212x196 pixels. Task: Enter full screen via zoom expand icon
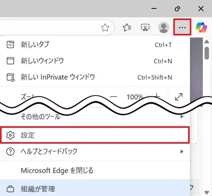click(x=179, y=97)
